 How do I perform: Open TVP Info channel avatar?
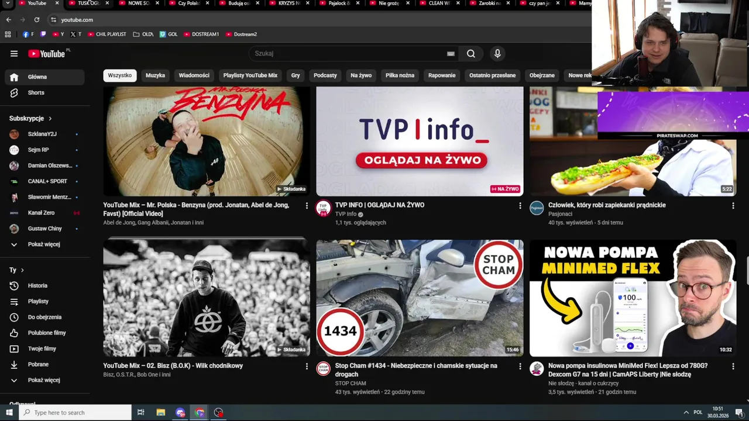pos(324,209)
